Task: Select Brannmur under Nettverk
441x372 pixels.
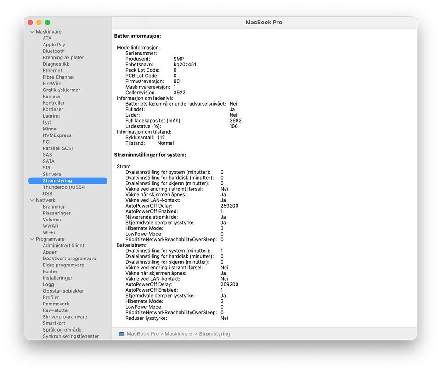Action: [54, 206]
